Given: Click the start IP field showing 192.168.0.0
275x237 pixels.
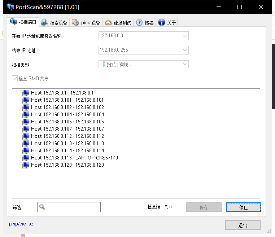Looking at the screenshot, I should tap(144, 36).
